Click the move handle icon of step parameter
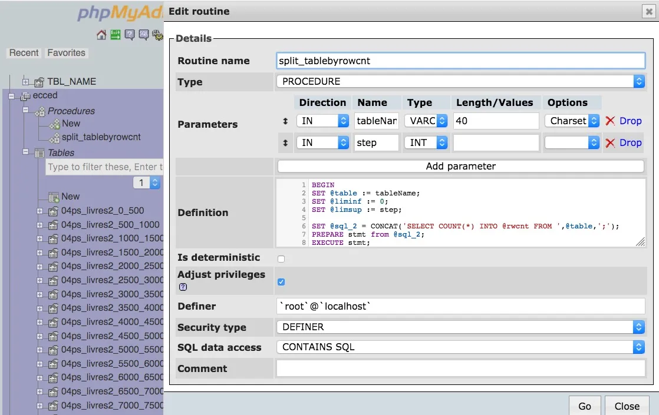Screen dimensions: 659x415 285,143
